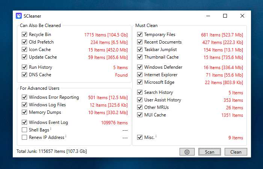
Task: Click the '59 Items [365.6 Mb]' value
Action: tap(108, 57)
